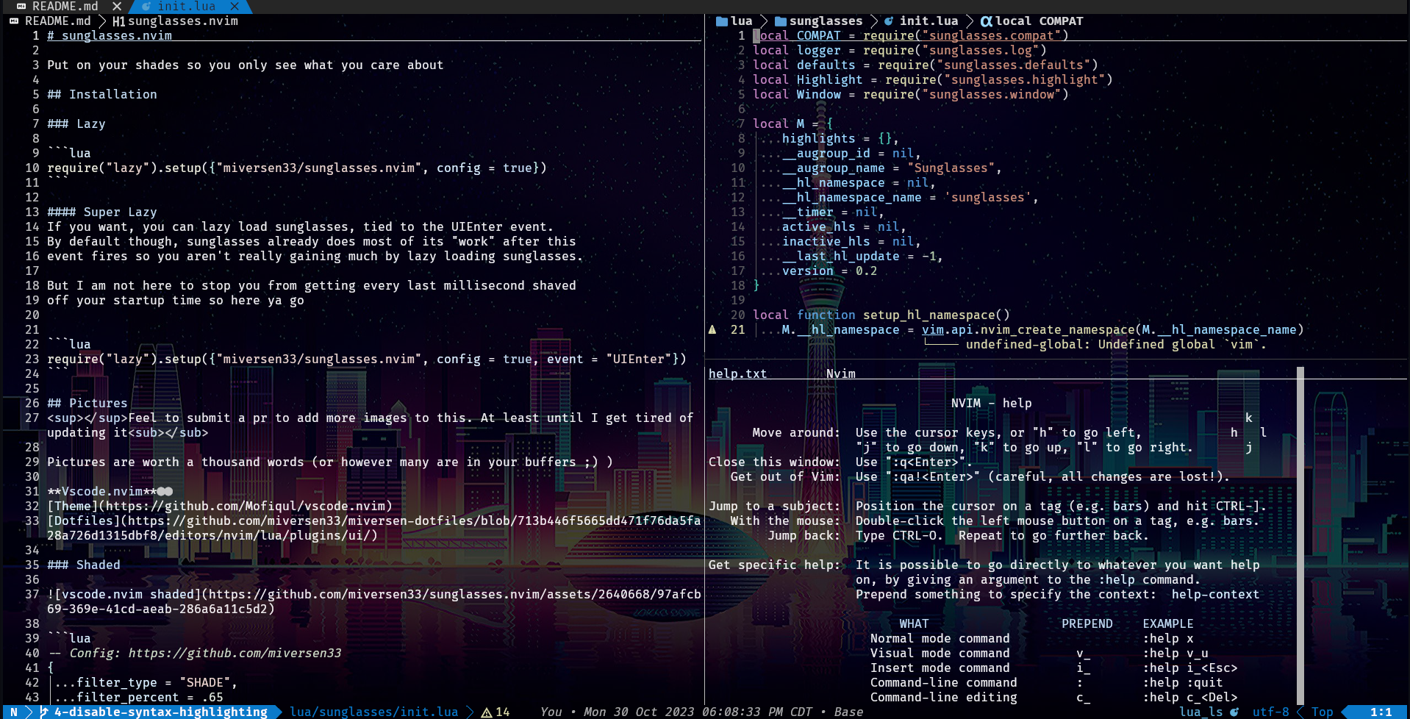Select the sunglasses.nvim breadcrumb heading
1410x719 pixels.
coord(183,21)
